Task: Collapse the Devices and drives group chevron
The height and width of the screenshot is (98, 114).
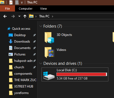Action: 41,63
